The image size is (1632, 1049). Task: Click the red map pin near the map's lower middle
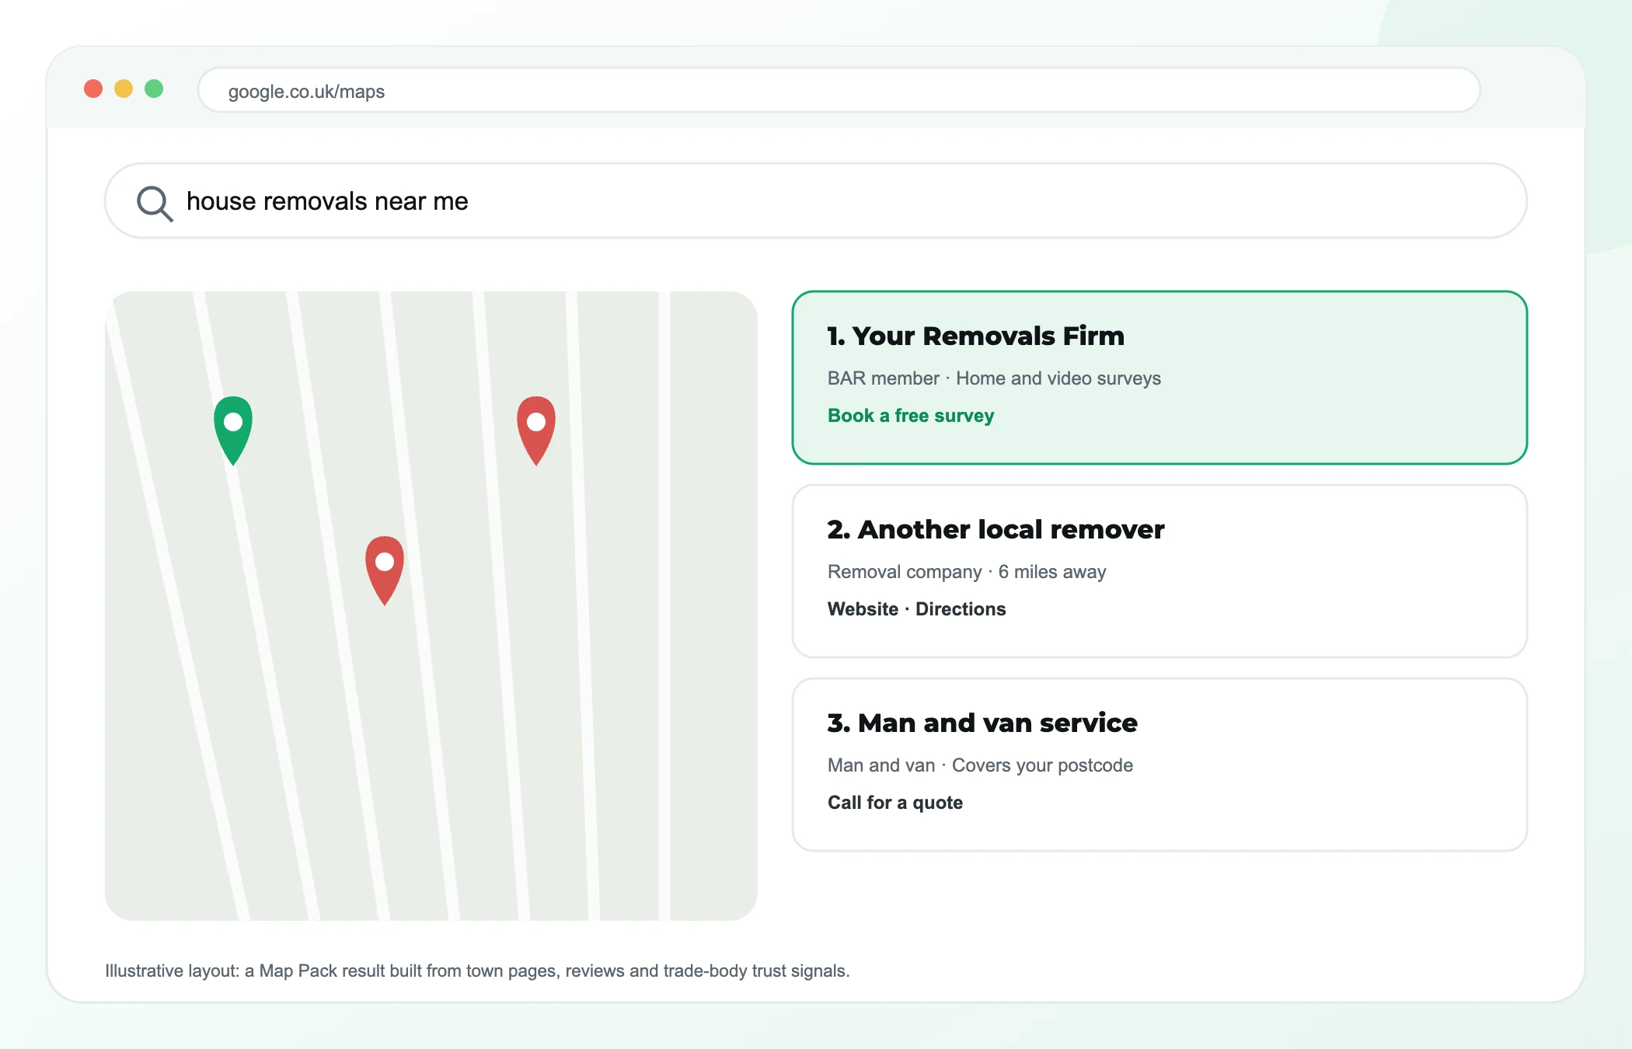(385, 570)
